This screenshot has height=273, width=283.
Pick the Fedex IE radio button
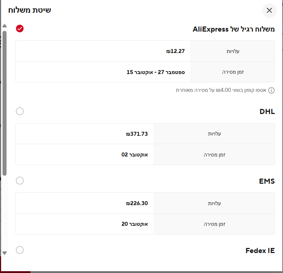[x=20, y=250]
